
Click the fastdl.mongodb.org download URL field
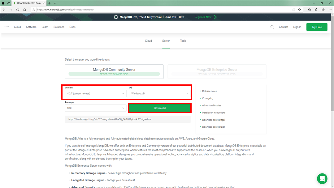pos(128,119)
